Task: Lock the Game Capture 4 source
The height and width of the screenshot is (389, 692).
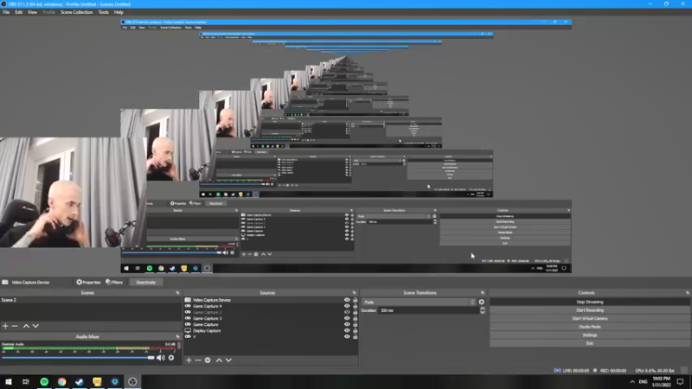Action: pyautogui.click(x=355, y=306)
